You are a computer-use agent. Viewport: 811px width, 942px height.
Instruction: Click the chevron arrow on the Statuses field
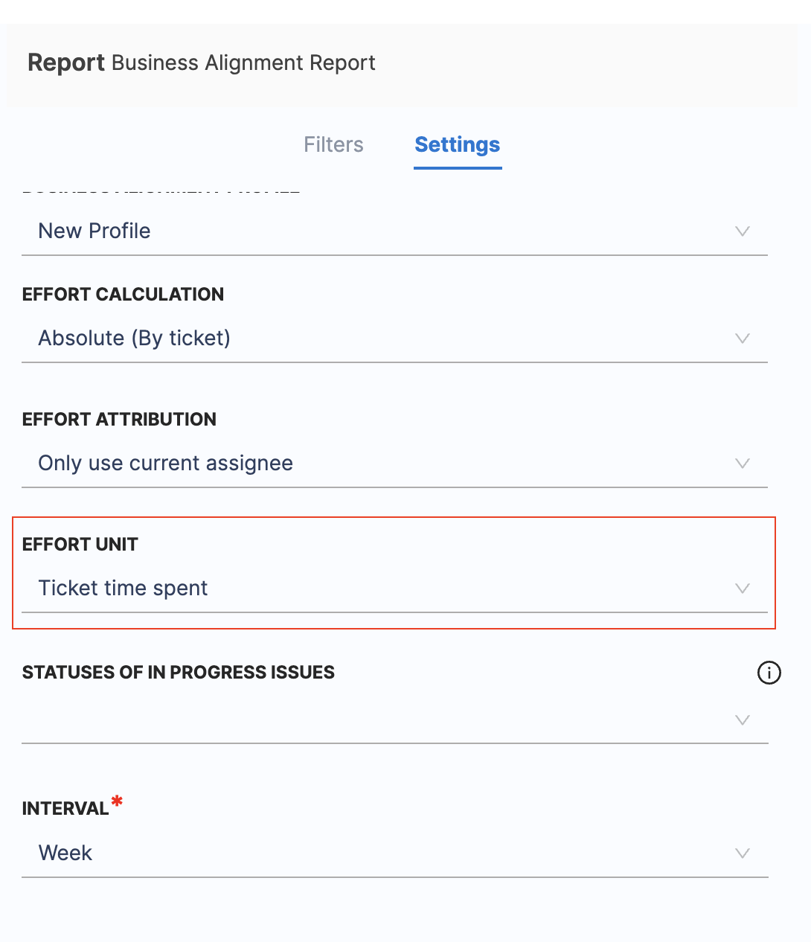[742, 720]
